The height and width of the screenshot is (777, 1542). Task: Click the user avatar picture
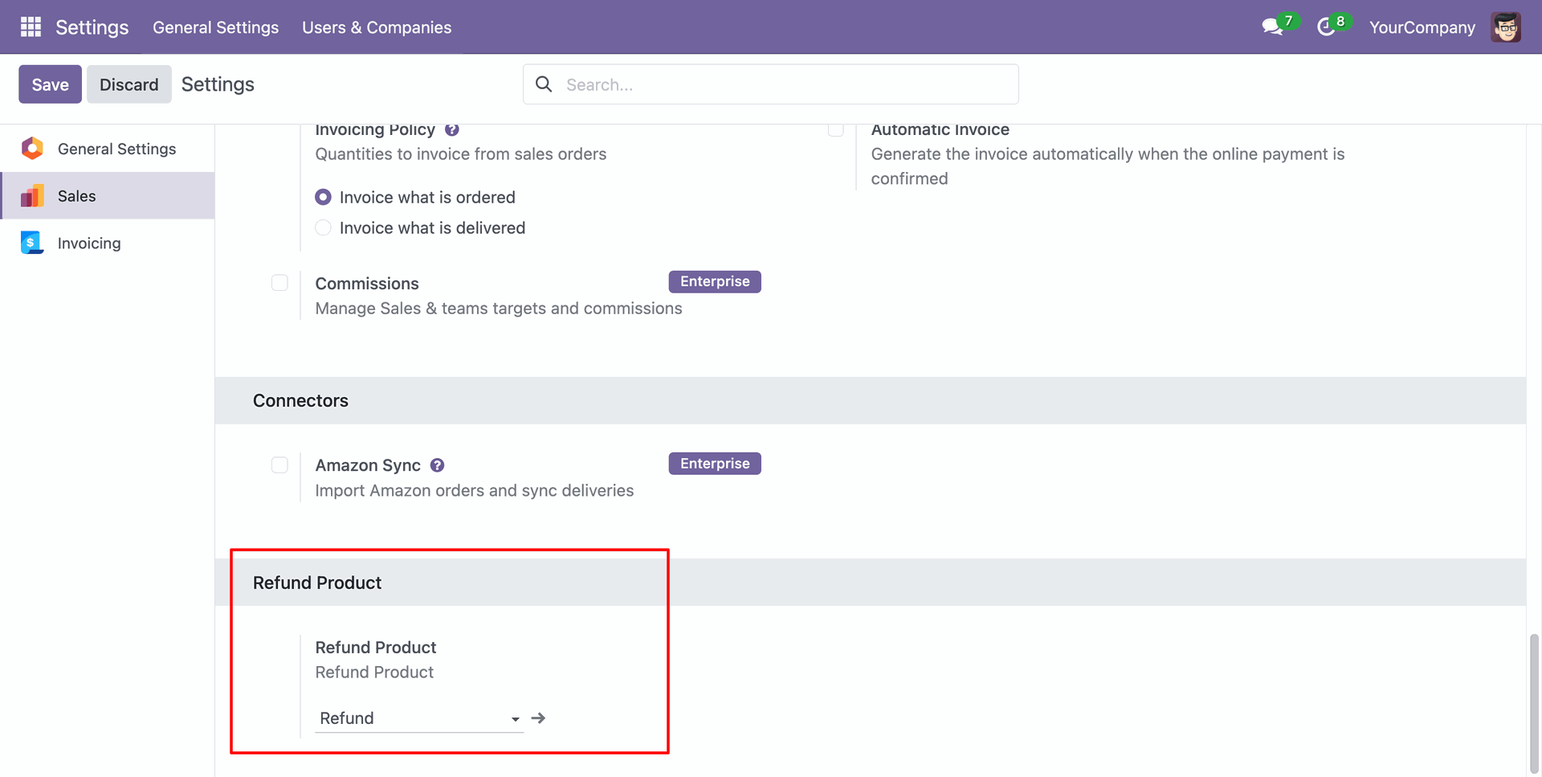tap(1505, 27)
